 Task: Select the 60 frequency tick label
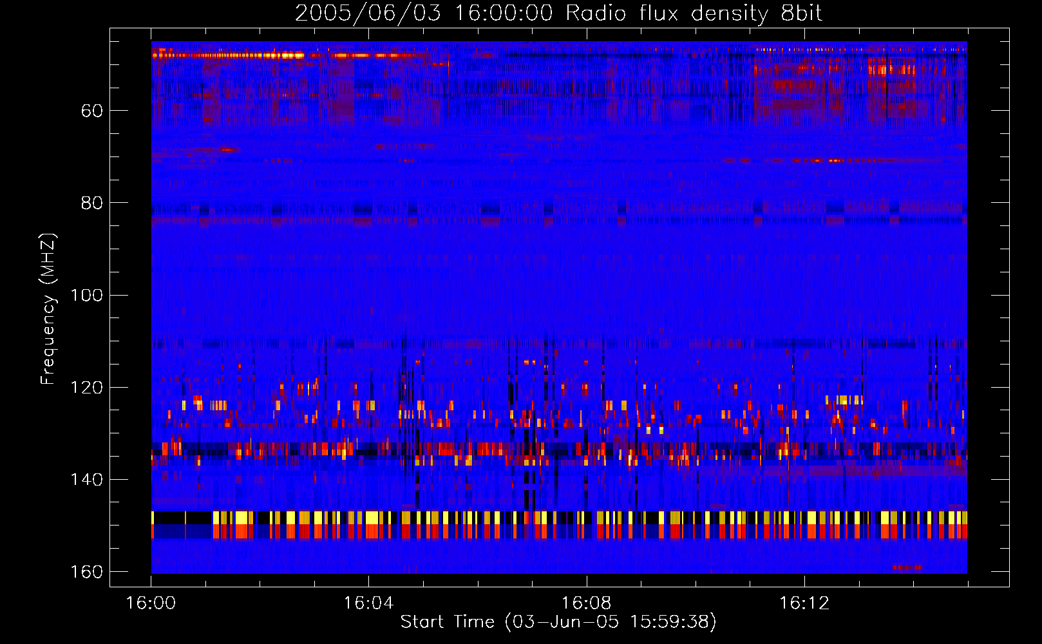click(x=91, y=111)
